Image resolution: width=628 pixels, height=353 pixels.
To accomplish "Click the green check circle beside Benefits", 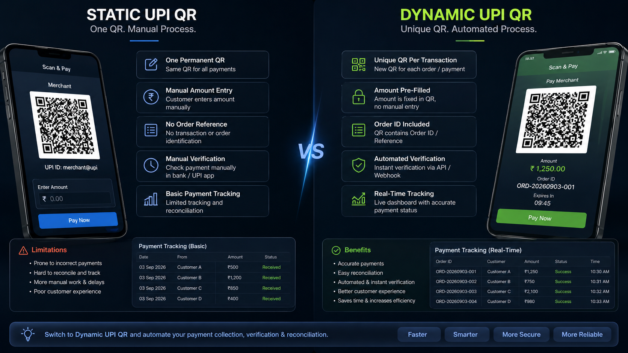I will [x=336, y=250].
